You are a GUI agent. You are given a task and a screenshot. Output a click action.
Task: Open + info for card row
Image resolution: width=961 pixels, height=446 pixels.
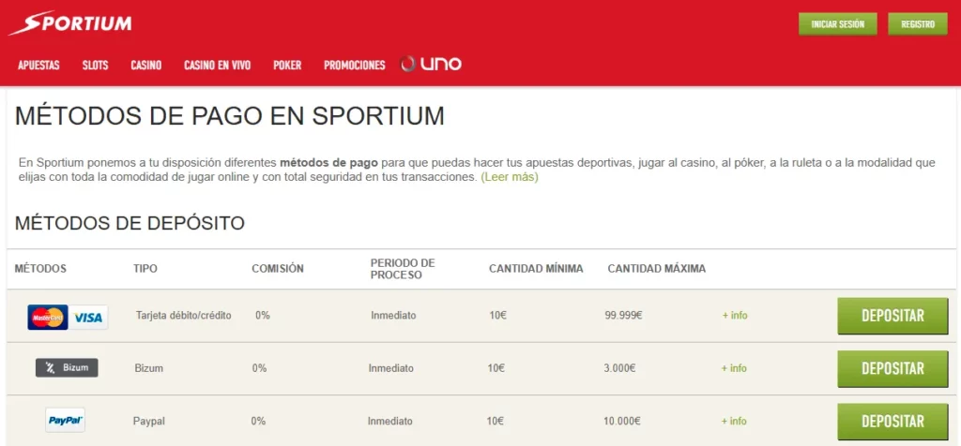tap(734, 316)
